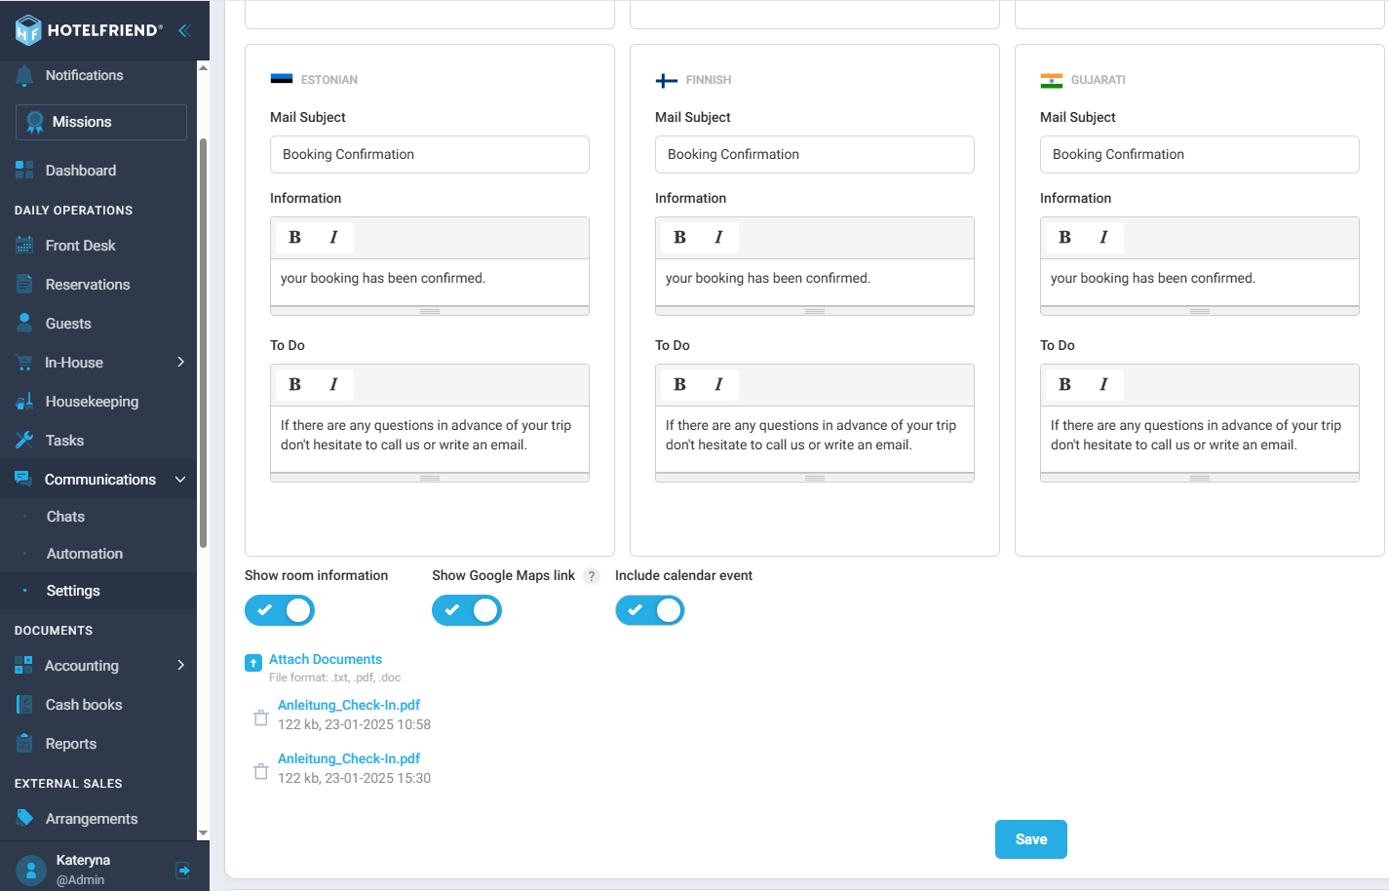
Task: Click the Google Maps link help icon
Action: (591, 576)
